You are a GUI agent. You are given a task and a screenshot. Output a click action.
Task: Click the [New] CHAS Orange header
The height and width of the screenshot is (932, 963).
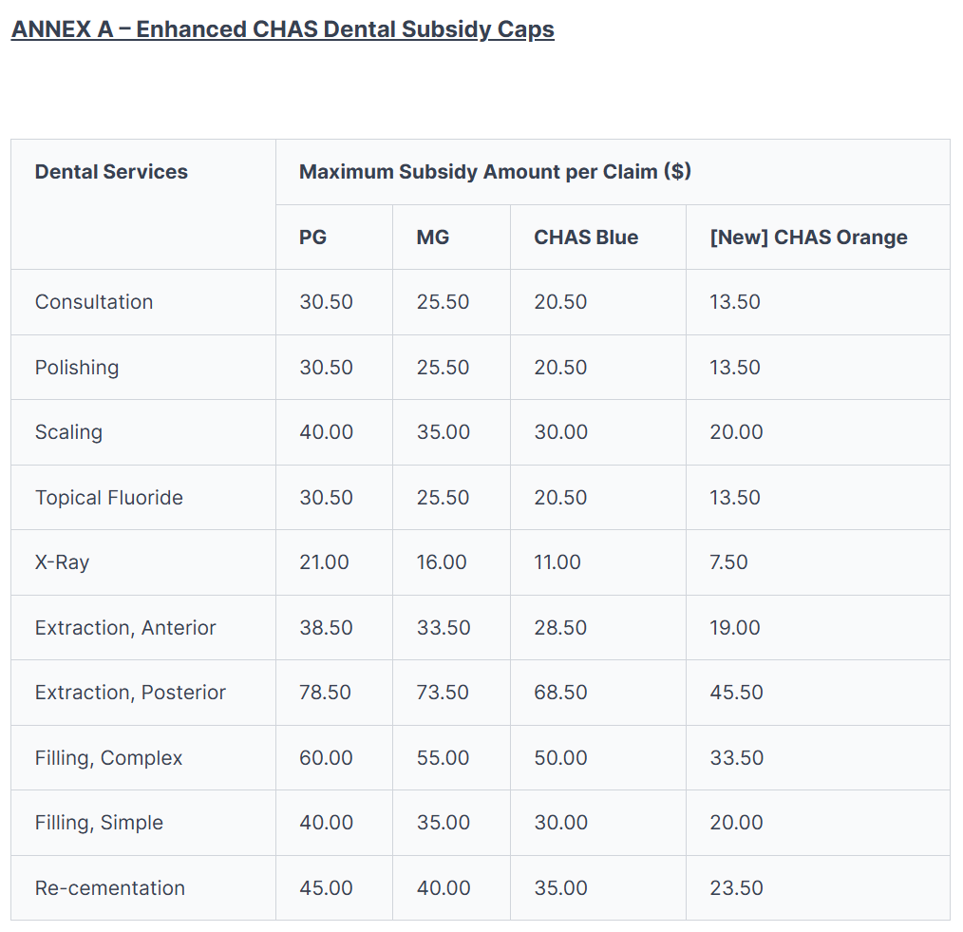coord(808,238)
